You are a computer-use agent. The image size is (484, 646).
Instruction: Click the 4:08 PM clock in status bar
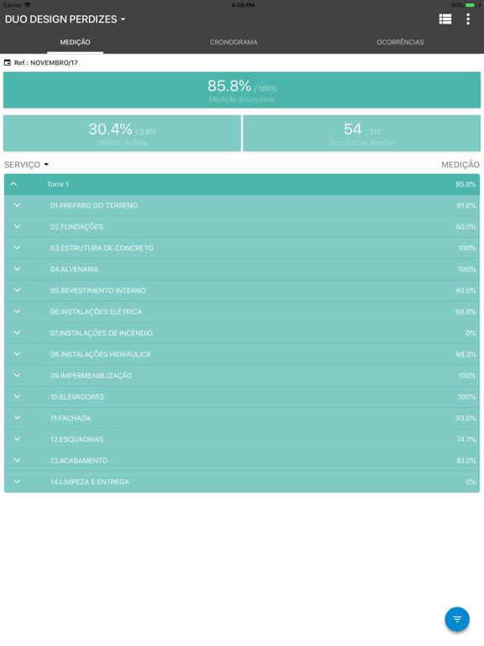tap(243, 5)
